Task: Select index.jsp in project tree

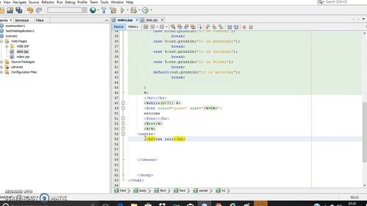Action: pyautogui.click(x=23, y=57)
